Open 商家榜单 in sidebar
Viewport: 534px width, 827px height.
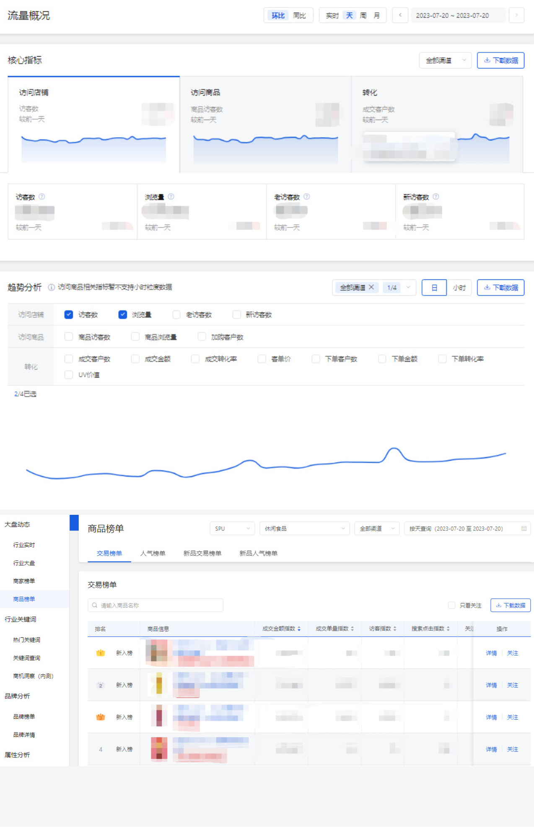point(24,581)
